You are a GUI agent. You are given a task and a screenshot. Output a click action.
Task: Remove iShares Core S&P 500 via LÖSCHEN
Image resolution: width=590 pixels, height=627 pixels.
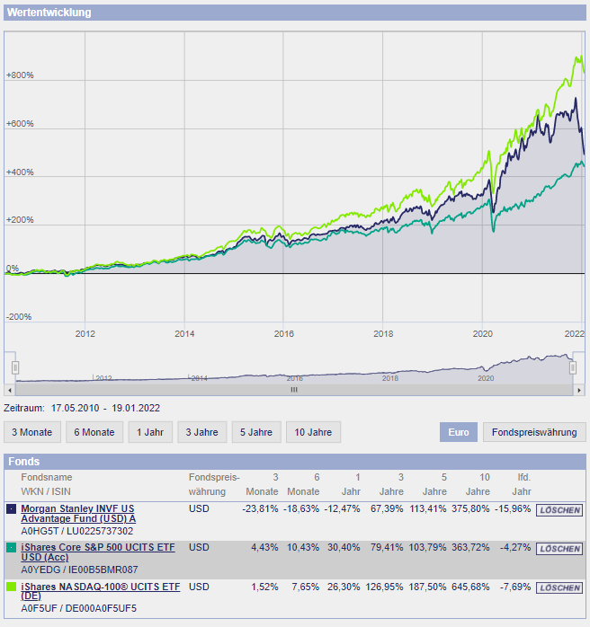559,549
